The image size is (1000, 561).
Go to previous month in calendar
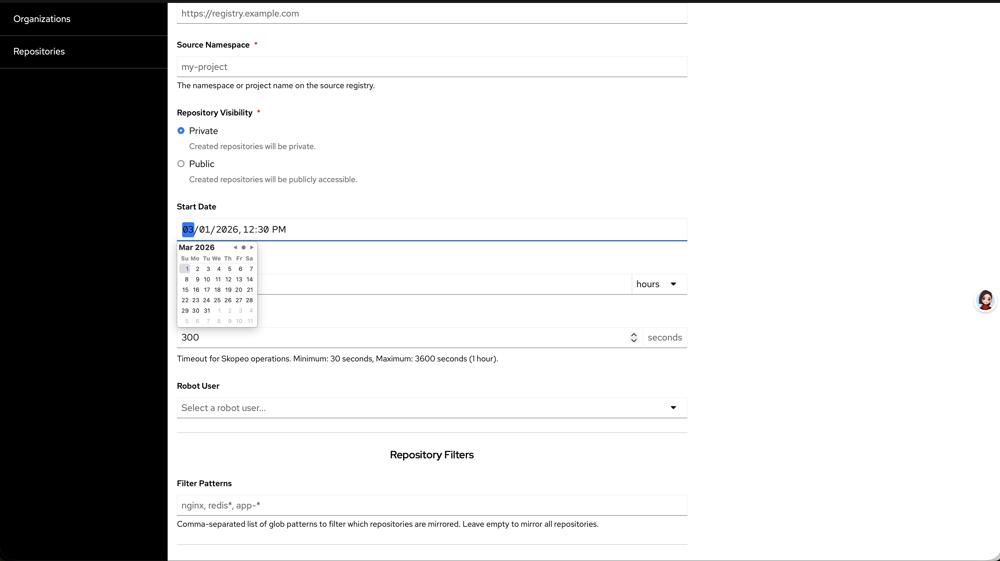coord(235,247)
